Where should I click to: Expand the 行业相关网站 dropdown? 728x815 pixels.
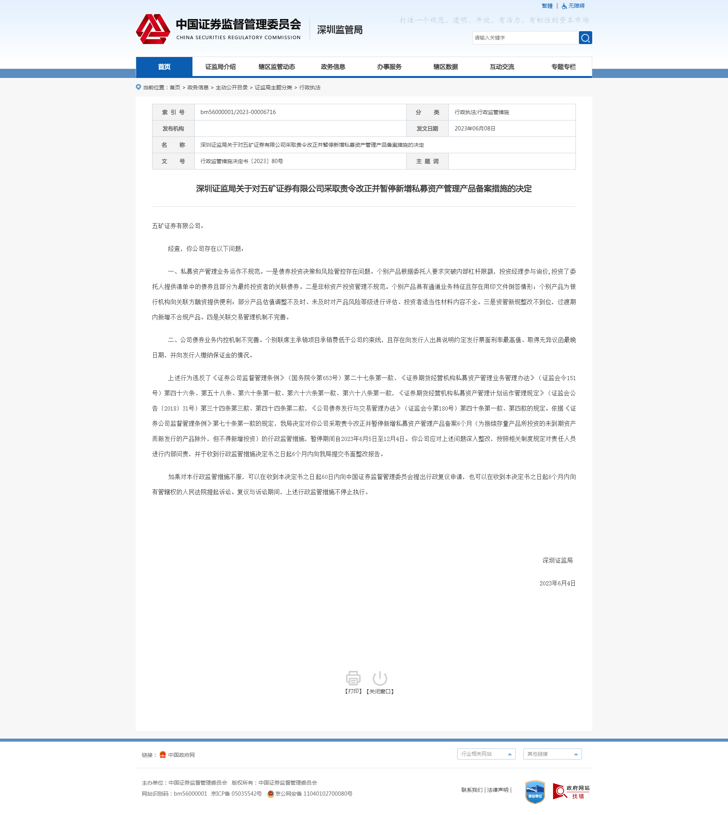[486, 754]
